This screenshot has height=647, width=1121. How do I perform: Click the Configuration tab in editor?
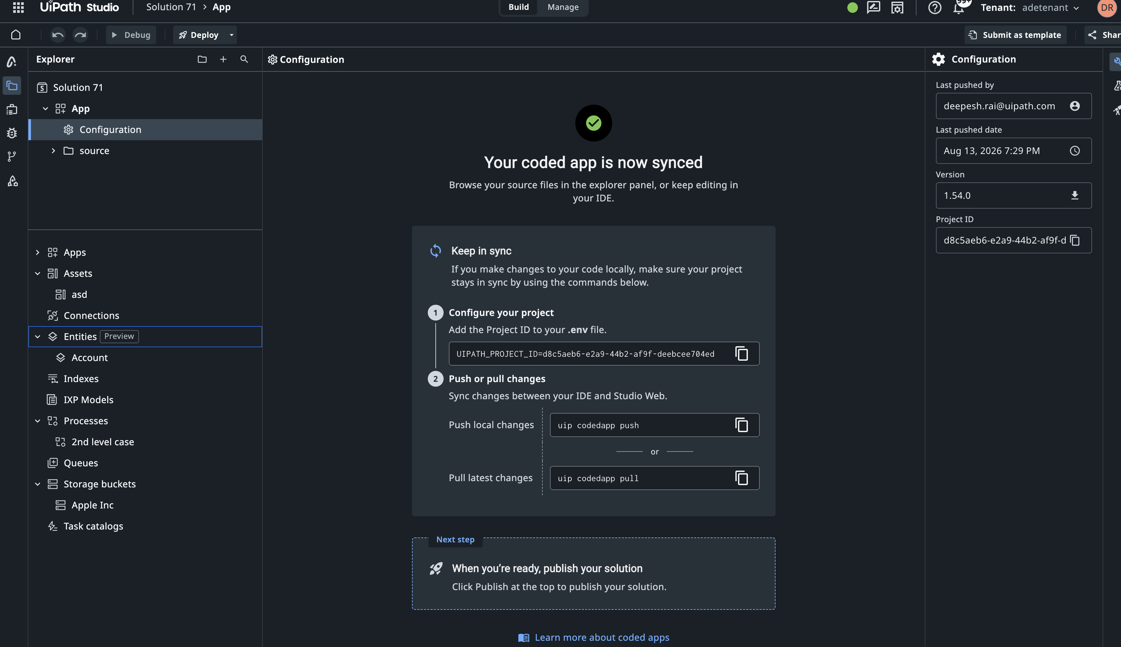coord(306,60)
